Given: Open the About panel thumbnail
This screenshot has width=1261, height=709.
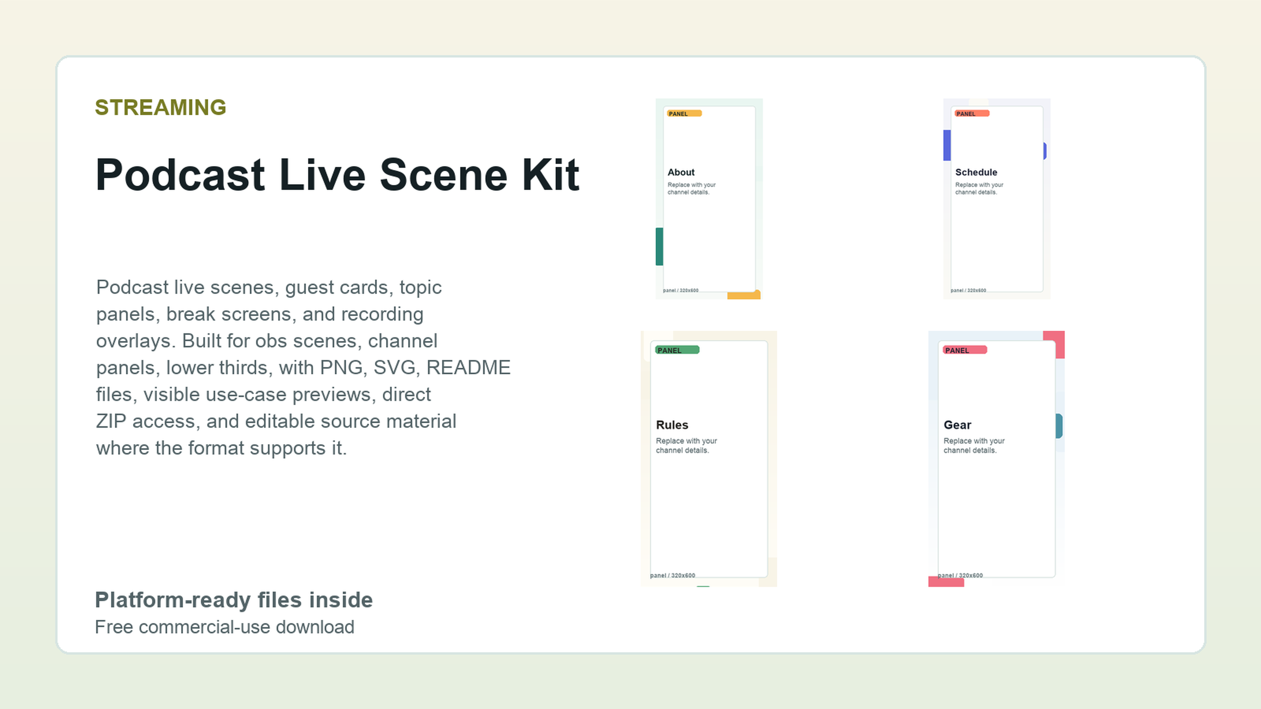Looking at the screenshot, I should 709,199.
